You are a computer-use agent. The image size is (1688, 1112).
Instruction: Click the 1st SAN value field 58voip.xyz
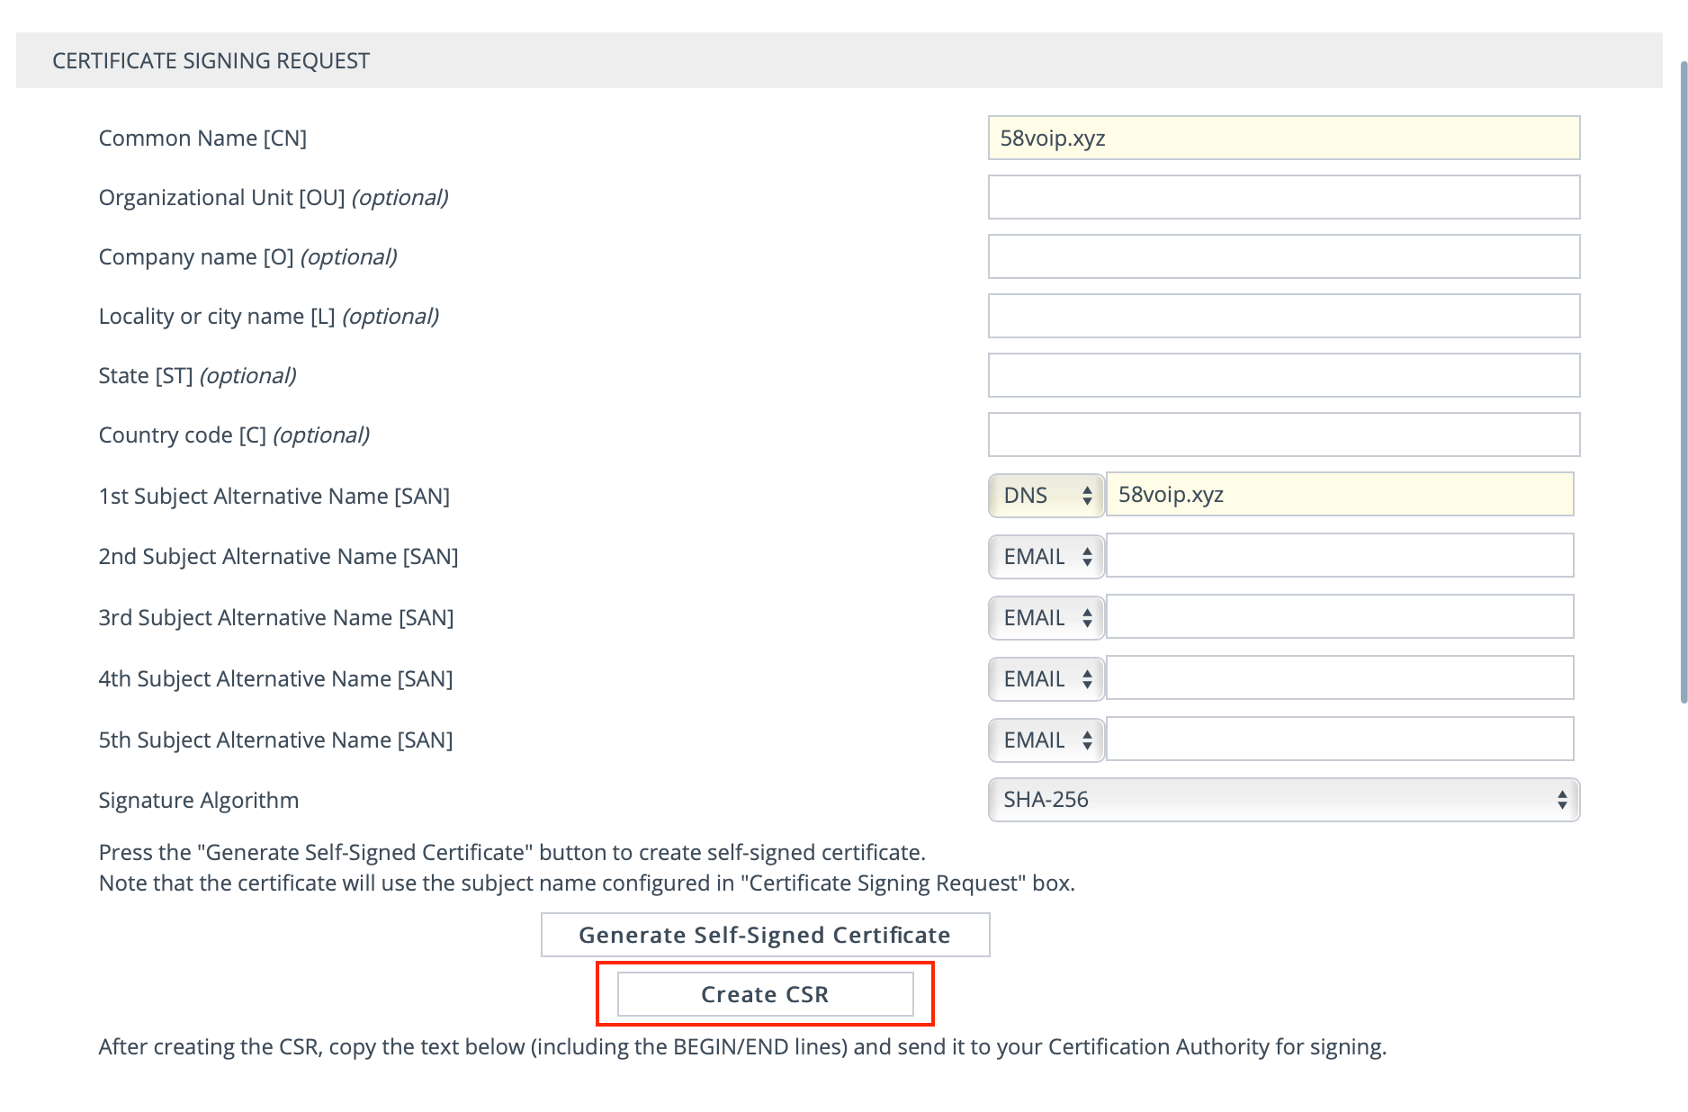click(x=1340, y=494)
